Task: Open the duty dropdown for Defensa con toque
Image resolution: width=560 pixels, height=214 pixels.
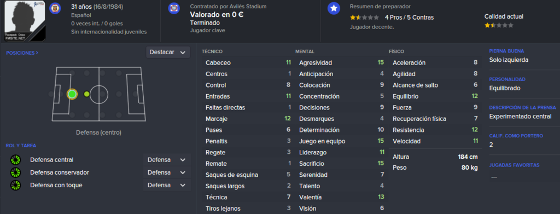Action: point(167,186)
